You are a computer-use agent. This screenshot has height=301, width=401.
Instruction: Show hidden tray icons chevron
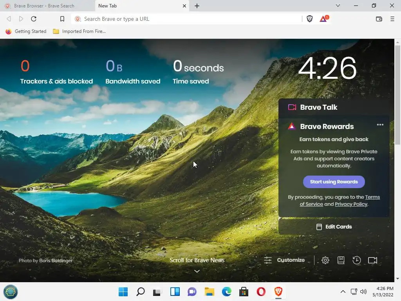pos(343,292)
